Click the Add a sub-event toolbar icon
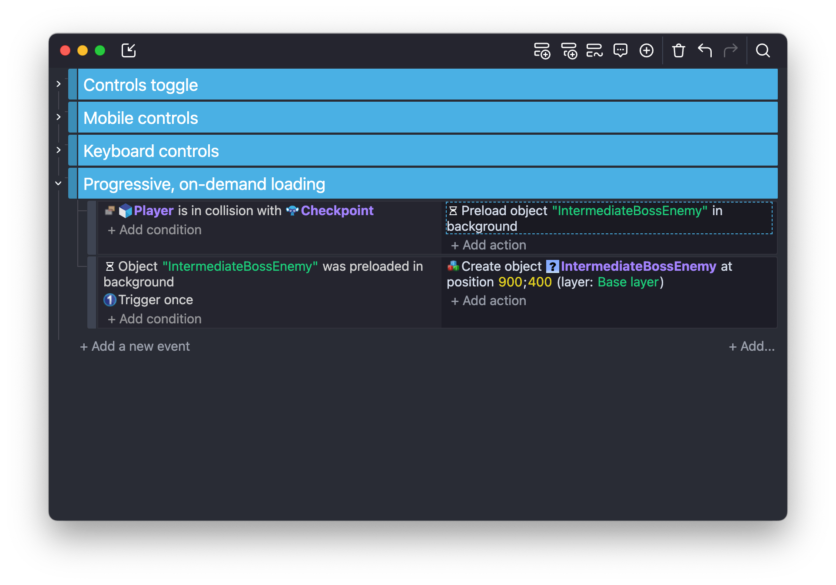 coord(569,51)
